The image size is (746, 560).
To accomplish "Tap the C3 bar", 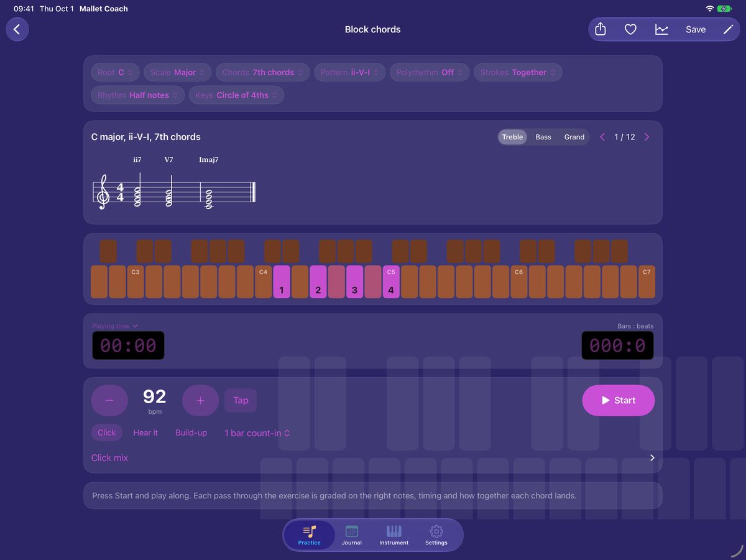I will click(136, 282).
